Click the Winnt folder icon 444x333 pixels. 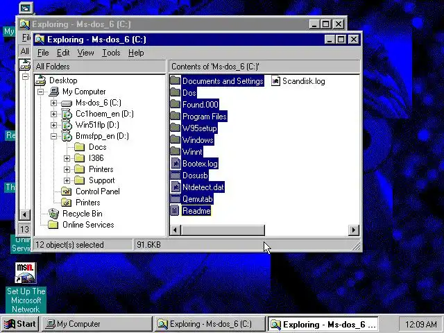tap(176, 151)
